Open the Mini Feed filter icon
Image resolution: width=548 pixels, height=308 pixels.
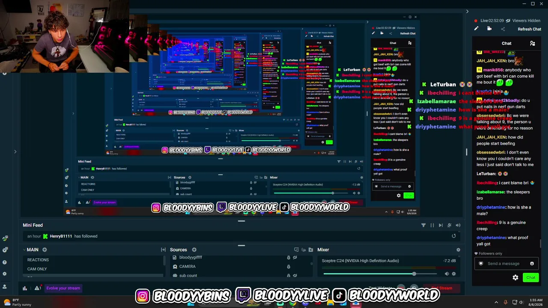(x=423, y=225)
